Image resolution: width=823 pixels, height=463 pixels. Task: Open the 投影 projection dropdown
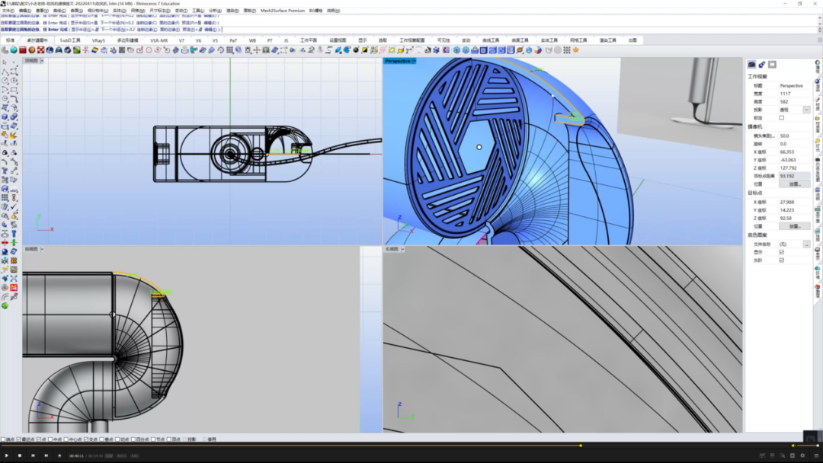pos(806,110)
